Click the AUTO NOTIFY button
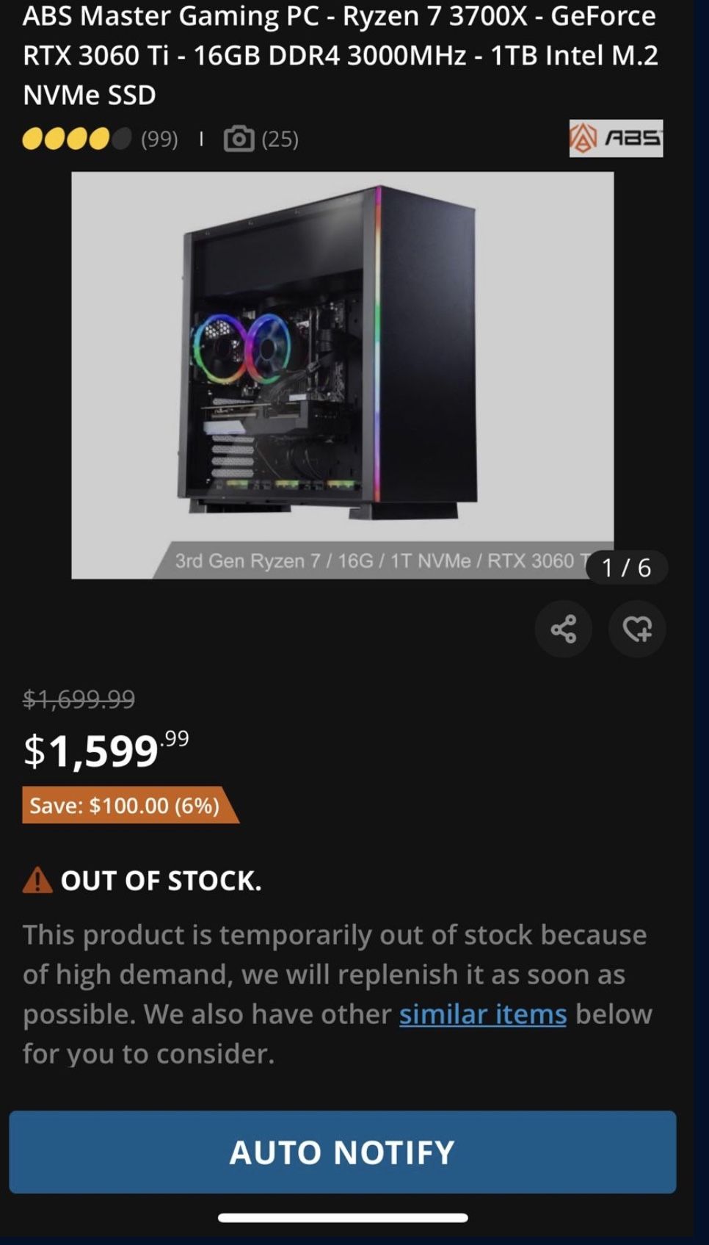 point(342,1152)
